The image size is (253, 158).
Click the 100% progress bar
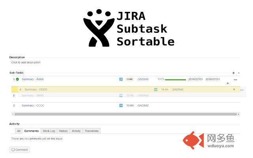pyautogui.click(x=176, y=80)
